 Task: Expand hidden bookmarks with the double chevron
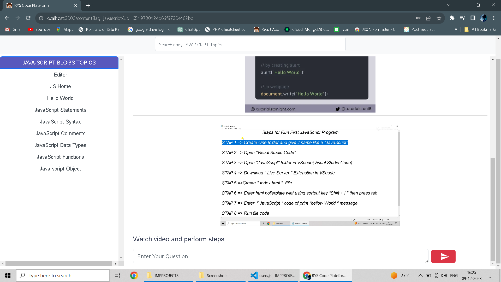click(456, 30)
